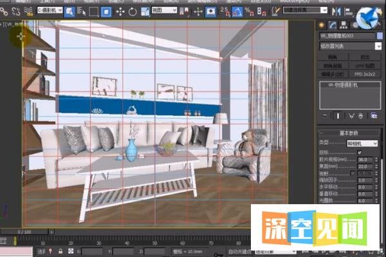This screenshot has height=257, width=386.
Task: Activate the Select and Move tool
Action: (120, 12)
